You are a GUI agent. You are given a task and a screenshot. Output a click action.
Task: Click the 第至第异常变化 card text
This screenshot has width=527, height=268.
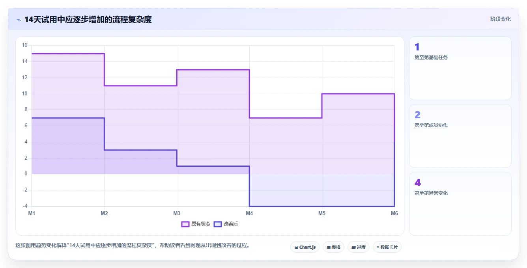point(431,193)
